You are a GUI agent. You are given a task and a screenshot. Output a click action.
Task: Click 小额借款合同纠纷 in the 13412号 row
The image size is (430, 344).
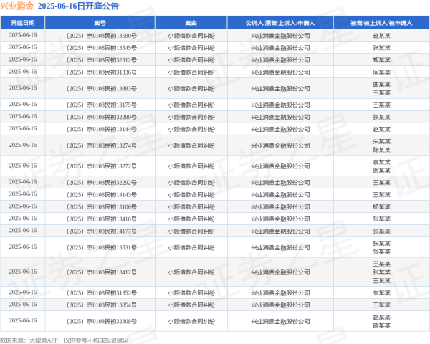191,272
